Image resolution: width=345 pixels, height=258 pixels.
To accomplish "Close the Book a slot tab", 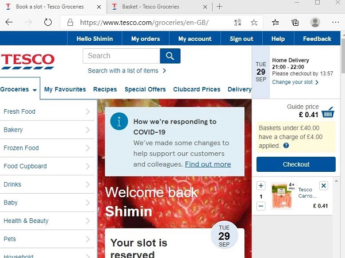I will click(x=99, y=7).
